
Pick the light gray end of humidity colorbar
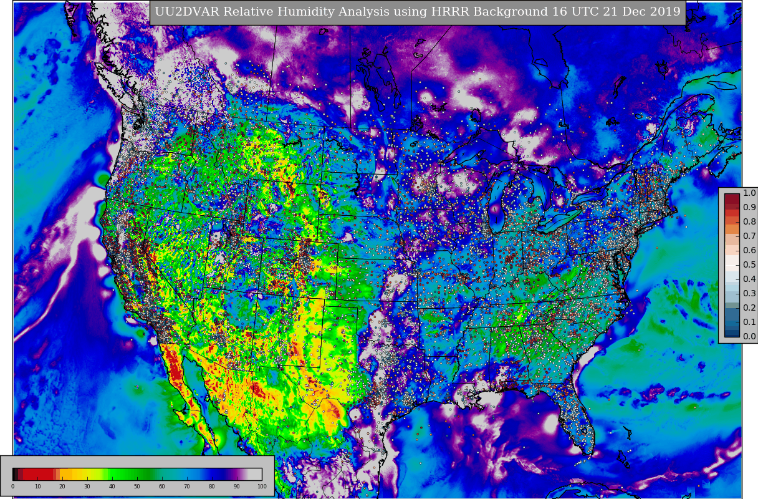pyautogui.click(x=255, y=474)
